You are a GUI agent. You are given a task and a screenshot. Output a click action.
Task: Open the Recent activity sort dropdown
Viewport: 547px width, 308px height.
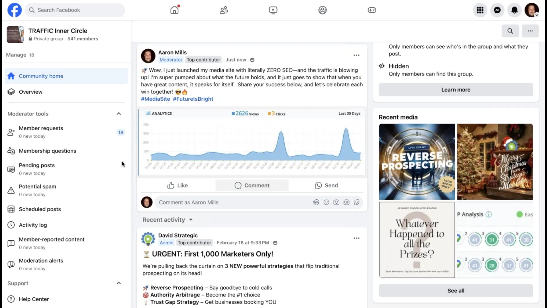click(x=168, y=220)
